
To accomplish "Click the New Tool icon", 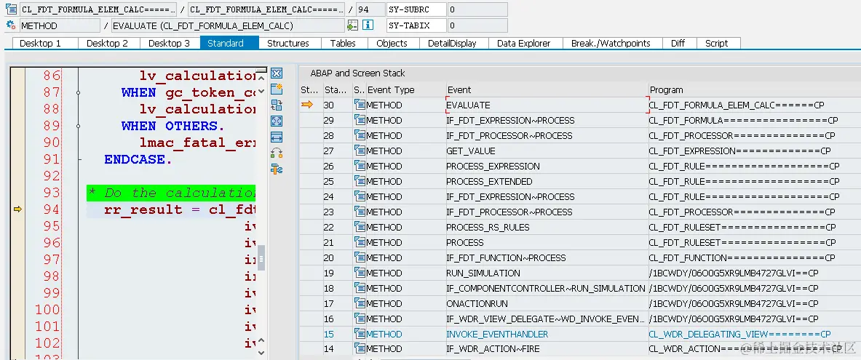I will [x=277, y=89].
